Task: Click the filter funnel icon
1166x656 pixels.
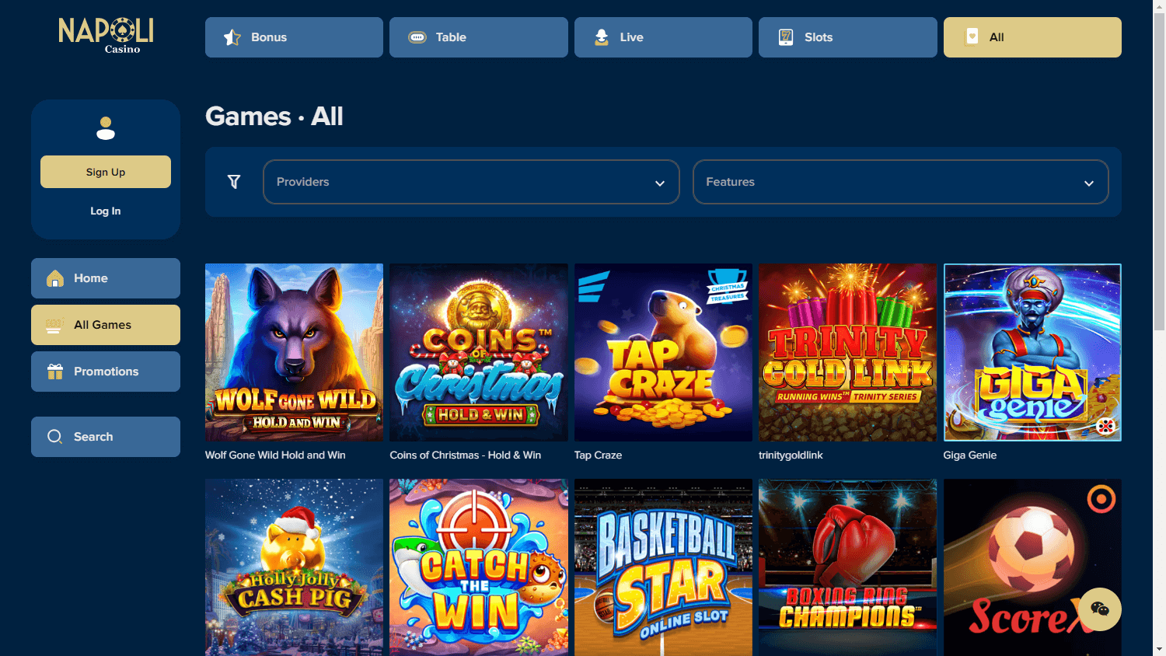Action: tap(234, 182)
